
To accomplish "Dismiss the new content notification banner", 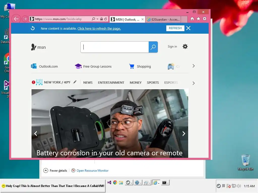I will (188, 28).
